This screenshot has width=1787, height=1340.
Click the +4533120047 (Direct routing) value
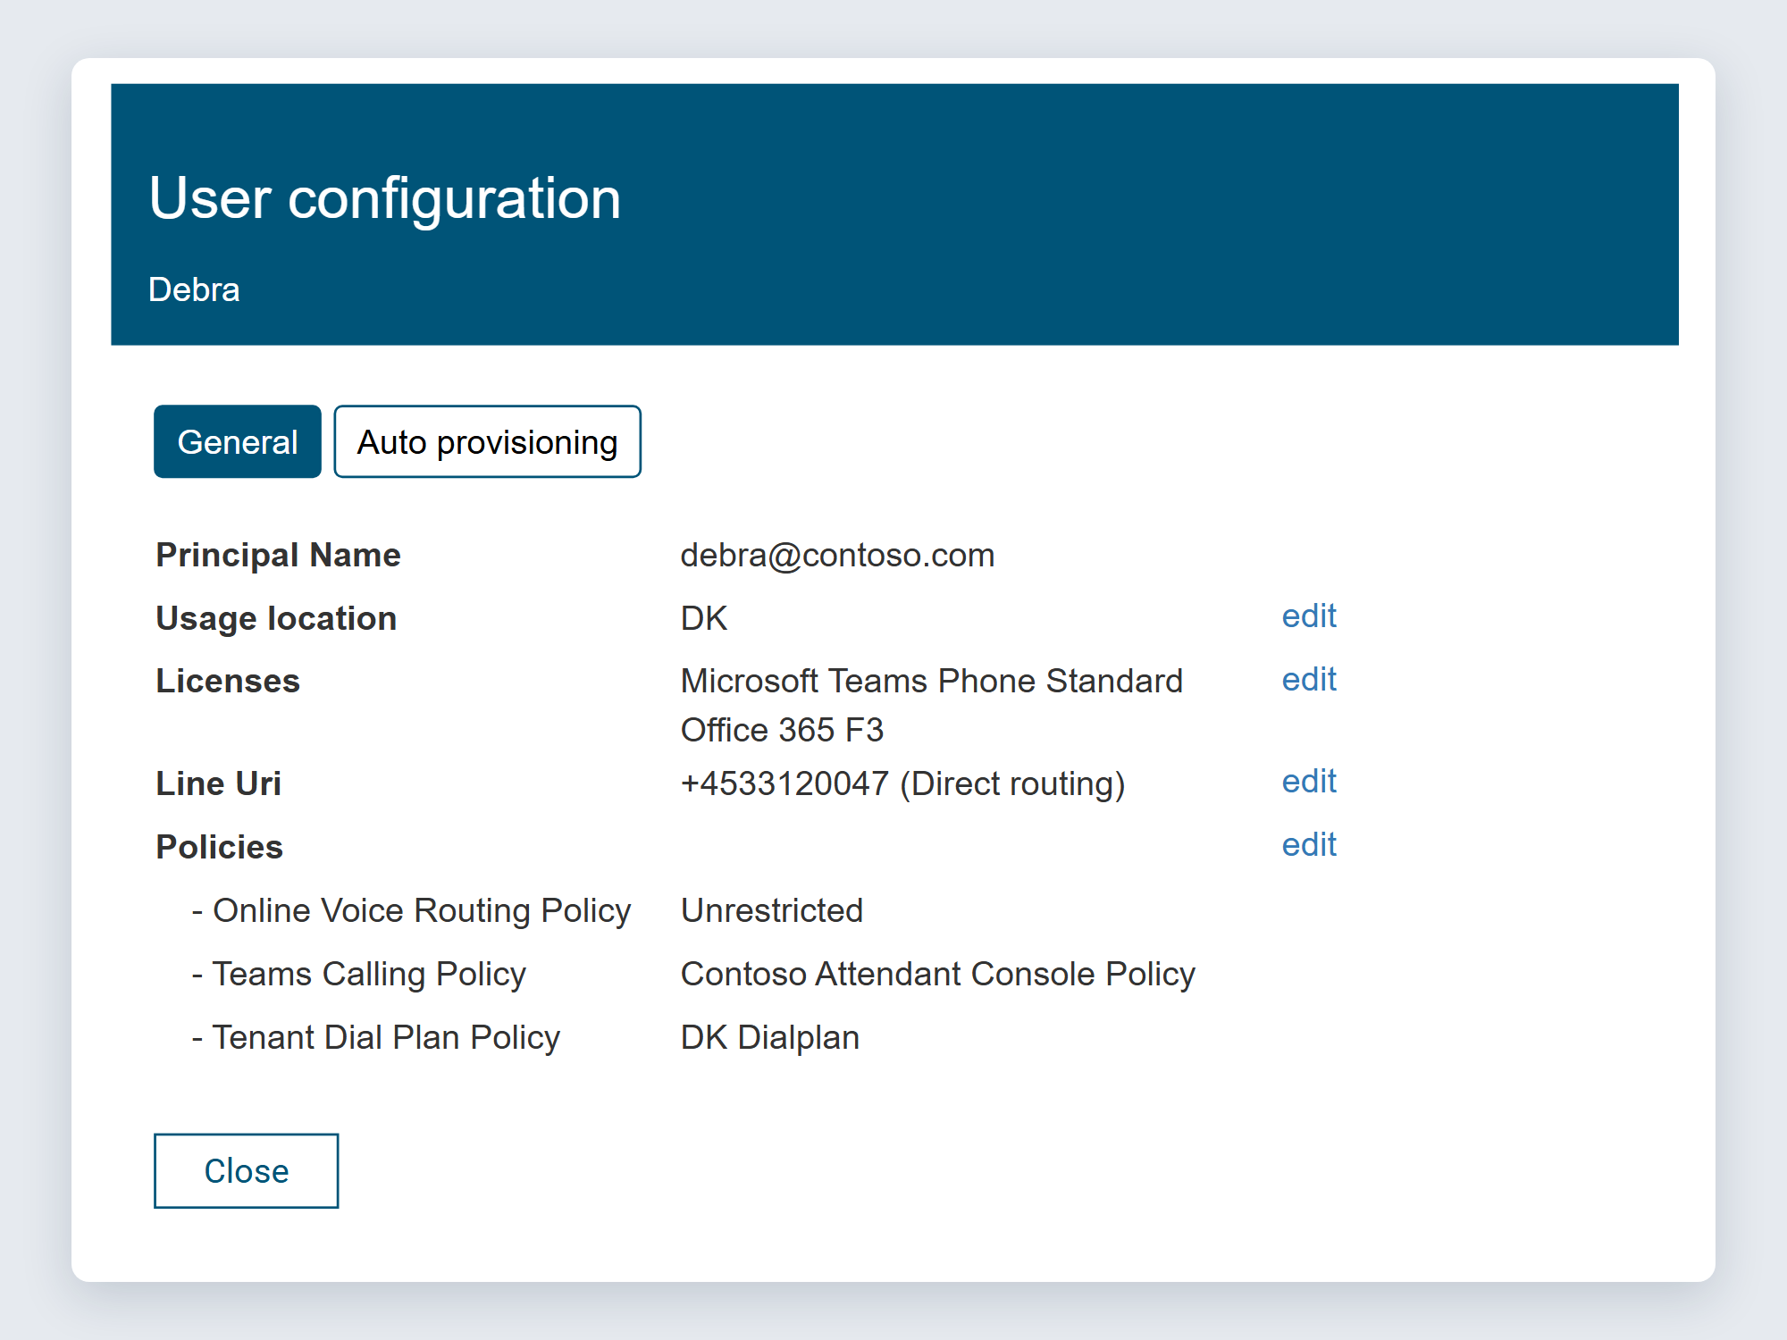[x=902, y=783]
